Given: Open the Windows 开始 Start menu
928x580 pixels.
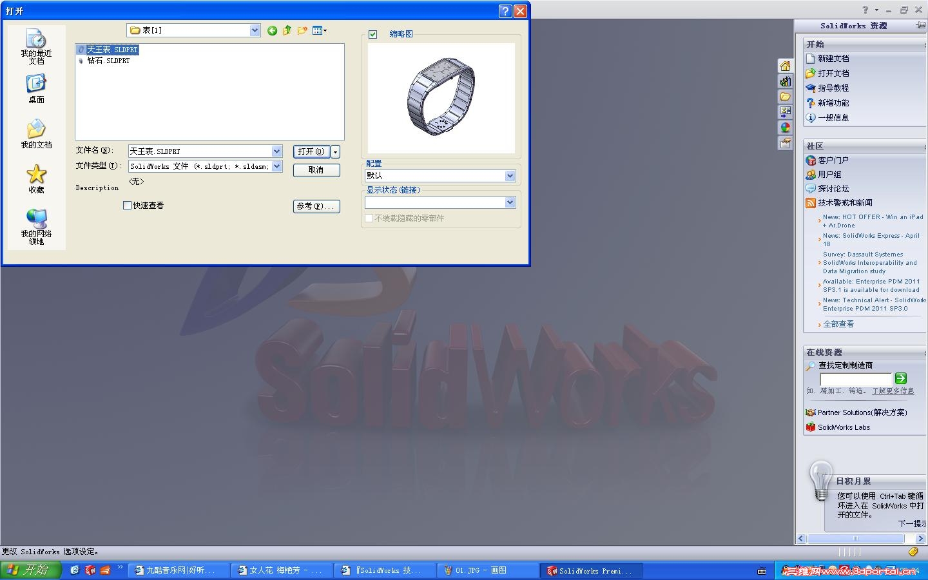Looking at the screenshot, I should pyautogui.click(x=31, y=570).
